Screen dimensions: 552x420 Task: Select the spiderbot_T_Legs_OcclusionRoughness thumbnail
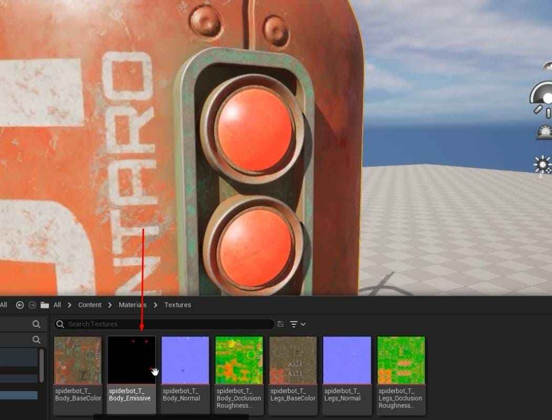401,360
